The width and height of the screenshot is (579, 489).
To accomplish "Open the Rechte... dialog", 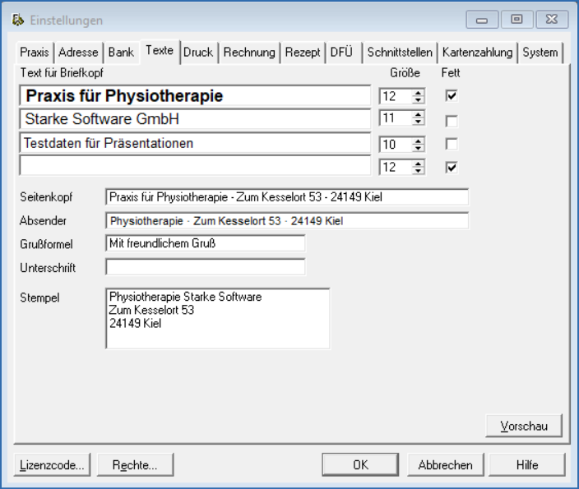I will pyautogui.click(x=135, y=464).
